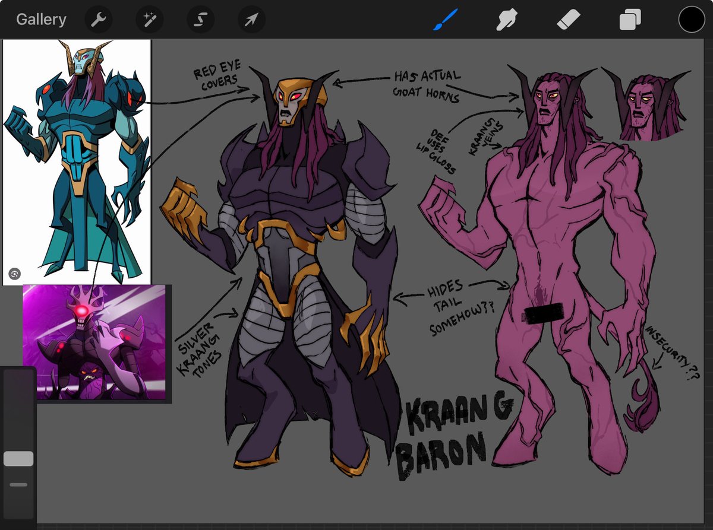The width and height of the screenshot is (713, 530).
Task: Click the 'DEF USES LIP GLOSS' annotation
Action: click(437, 151)
